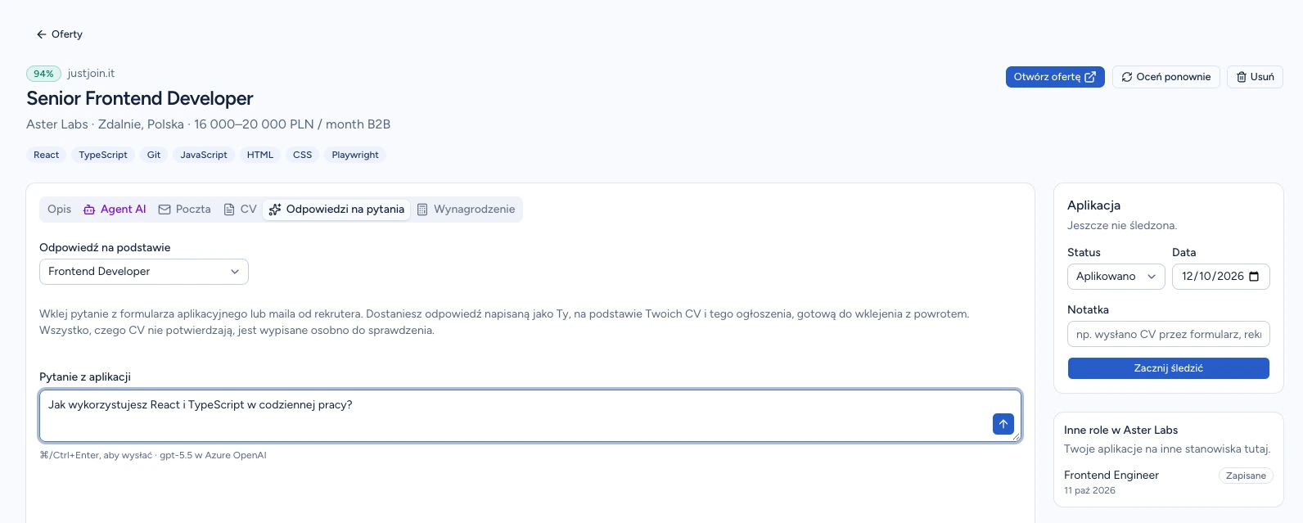Image resolution: width=1303 pixels, height=523 pixels.
Task: Switch to the Wynagrodzenie tab
Action: [466, 210]
